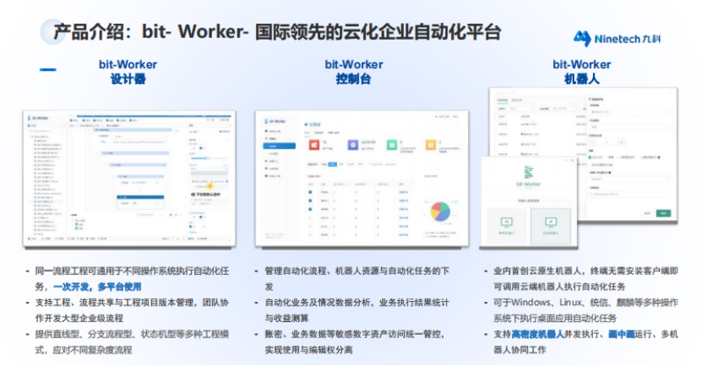Click the "bit-Worker 控制台" heading

(354, 72)
